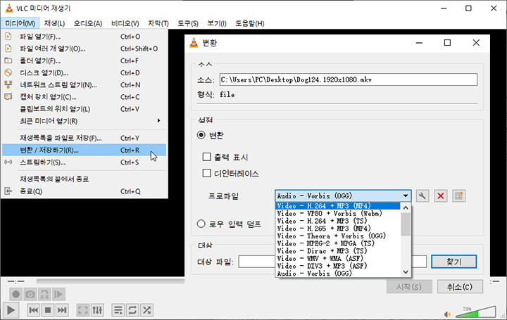Screen dimensions: 507x320
Task: Open the 미디어(M) menu
Action: pos(20,23)
